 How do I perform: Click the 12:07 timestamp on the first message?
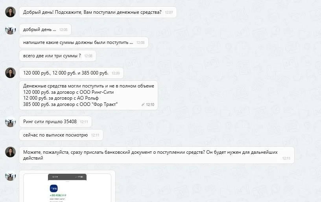point(169,13)
